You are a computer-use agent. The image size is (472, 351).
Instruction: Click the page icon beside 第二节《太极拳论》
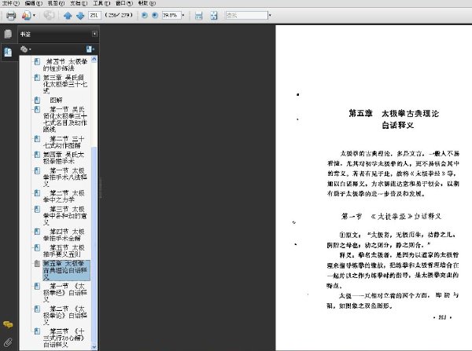37,309
